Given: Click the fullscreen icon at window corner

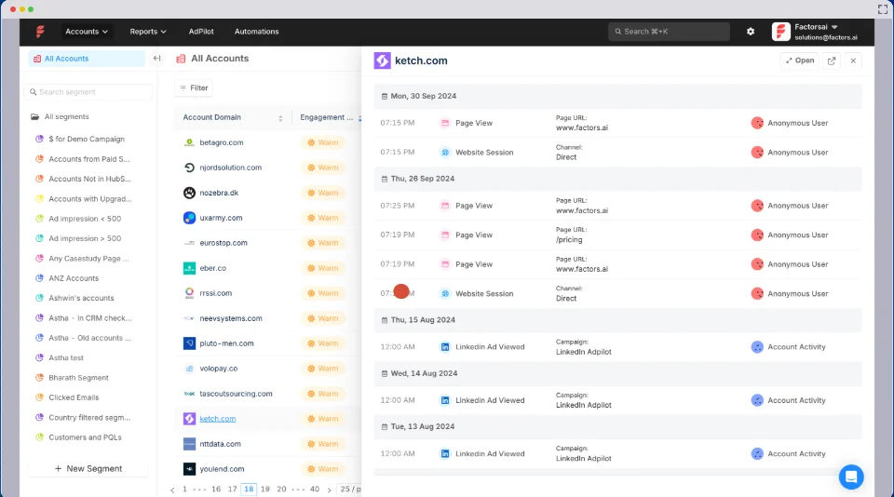Looking at the screenshot, I should [883, 8].
